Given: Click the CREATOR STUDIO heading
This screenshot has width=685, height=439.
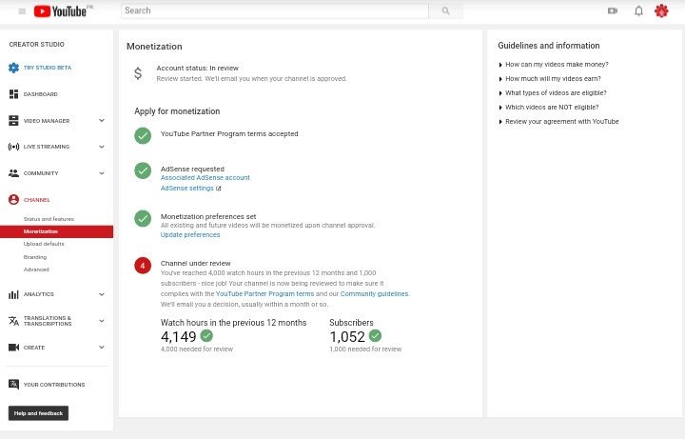Looking at the screenshot, I should [x=37, y=44].
